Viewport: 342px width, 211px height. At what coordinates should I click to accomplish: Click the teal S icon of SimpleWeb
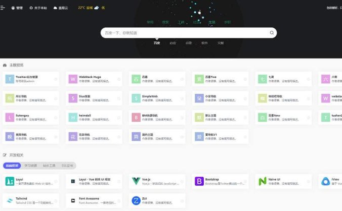pos(136,98)
